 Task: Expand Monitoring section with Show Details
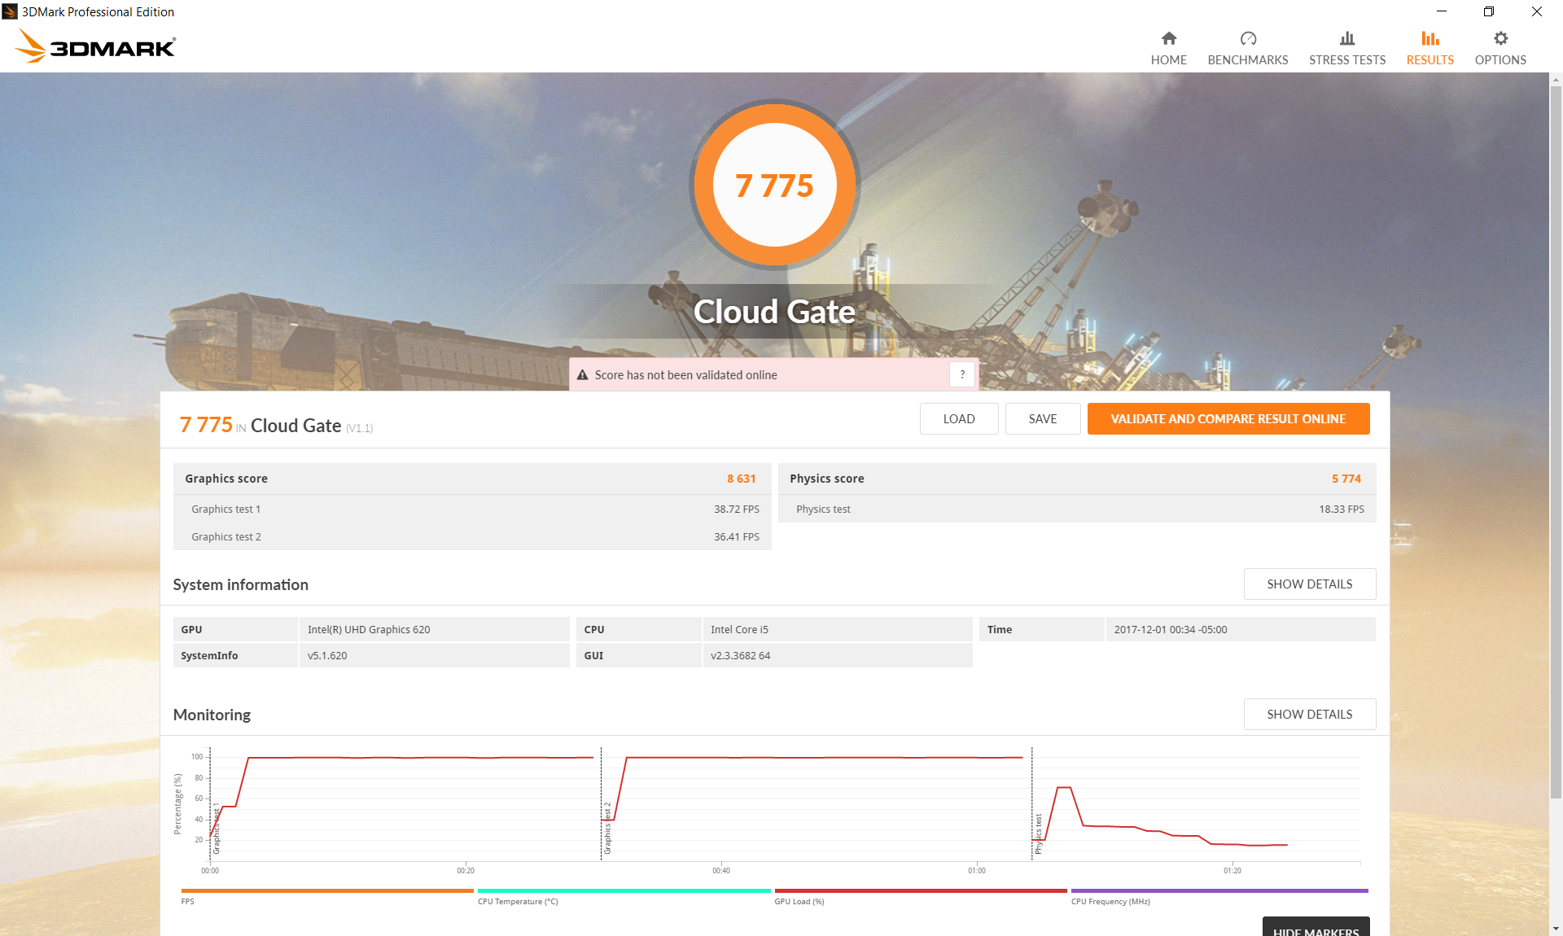(1309, 715)
